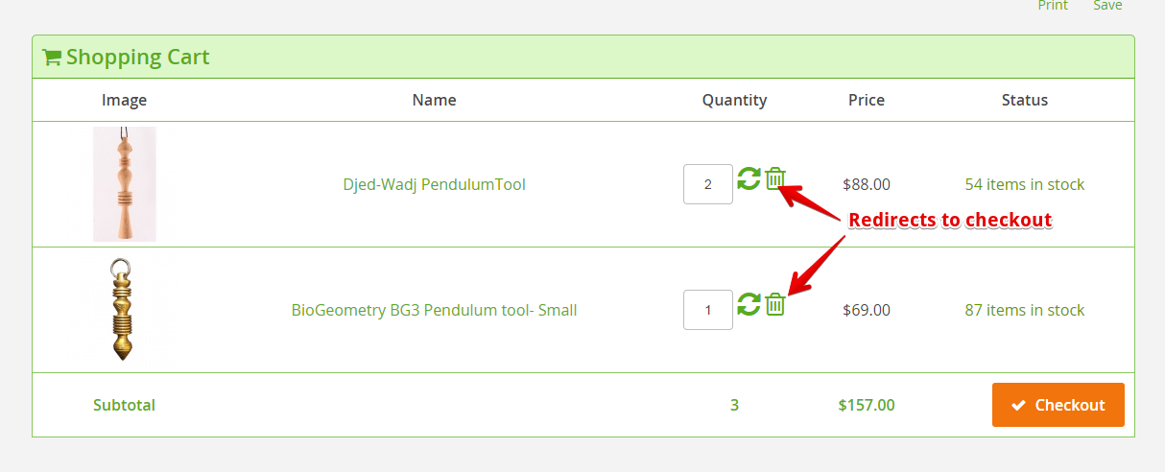Click the Checkout button

pos(1058,405)
